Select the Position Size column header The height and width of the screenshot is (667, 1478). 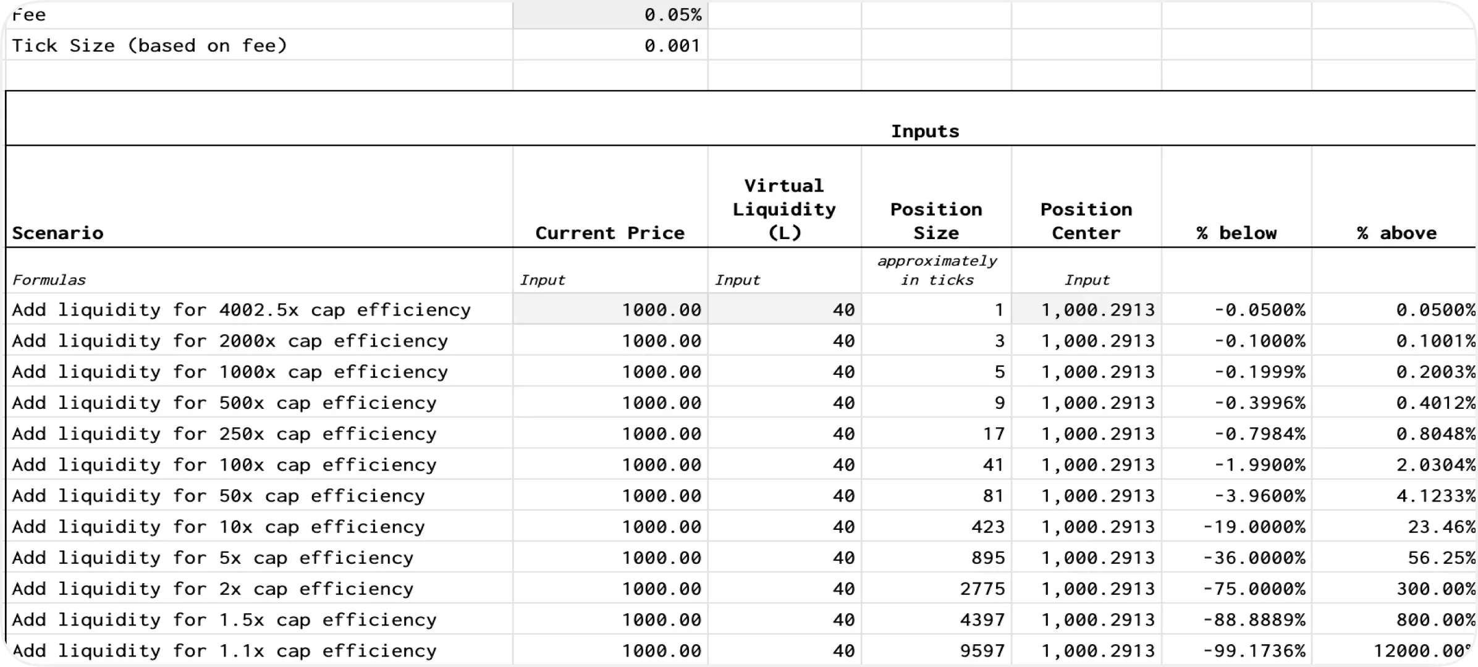point(937,196)
